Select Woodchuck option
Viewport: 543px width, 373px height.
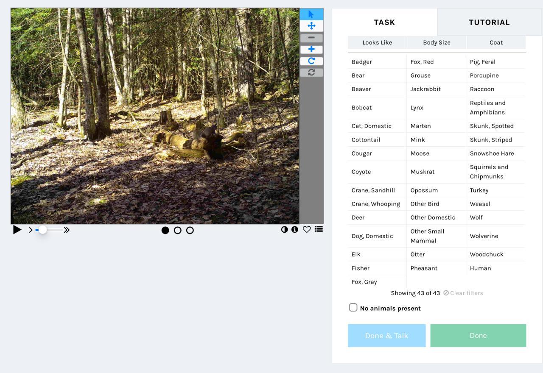point(495,254)
